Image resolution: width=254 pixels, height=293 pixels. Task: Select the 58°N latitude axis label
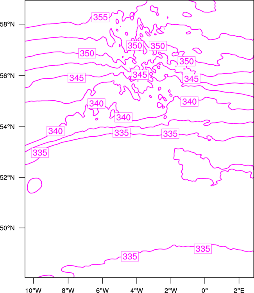(x=7, y=24)
